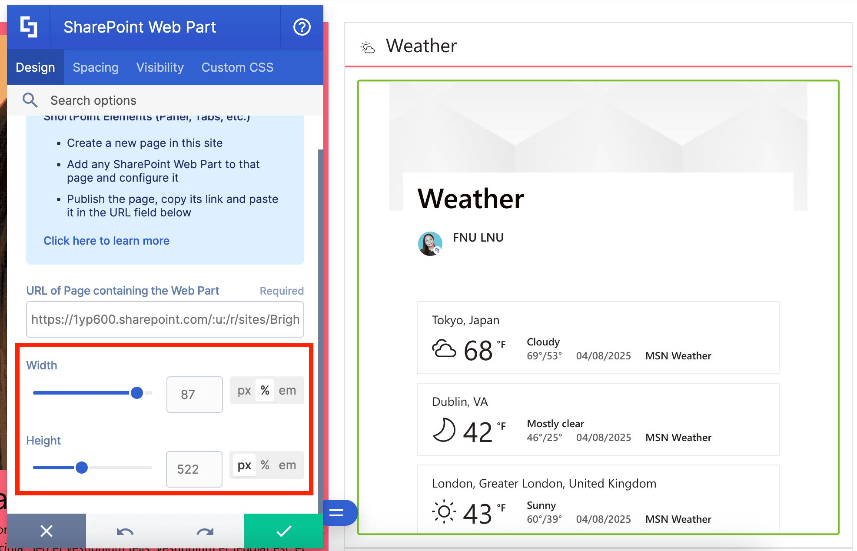Follow the Click here to learn more link
This screenshot has width=857, height=551.
tap(106, 241)
